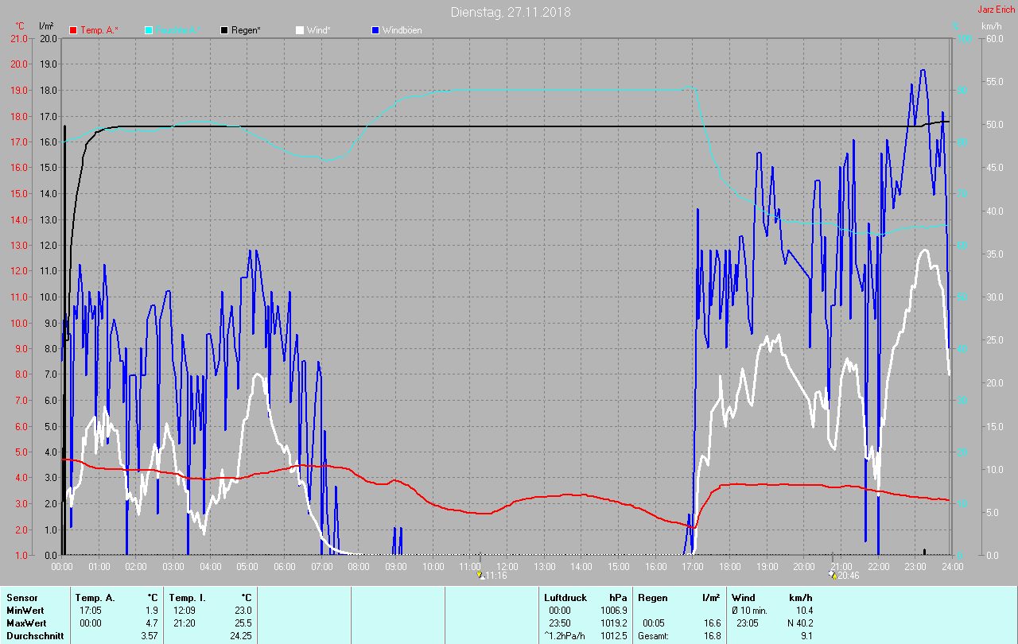Select the 'Windböen' legend label
Image resolution: width=1018 pixels, height=644 pixels.
pyautogui.click(x=402, y=30)
